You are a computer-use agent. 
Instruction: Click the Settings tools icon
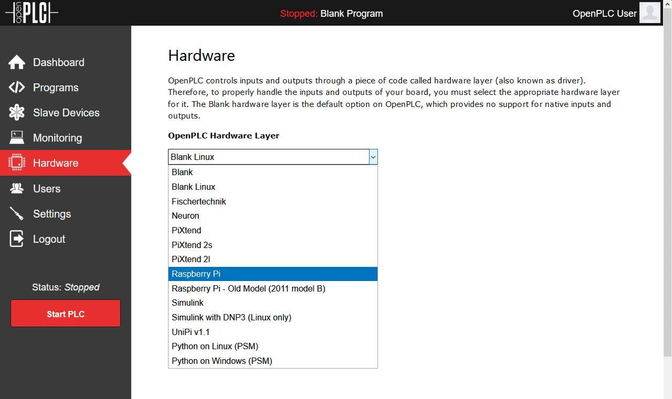tap(17, 213)
